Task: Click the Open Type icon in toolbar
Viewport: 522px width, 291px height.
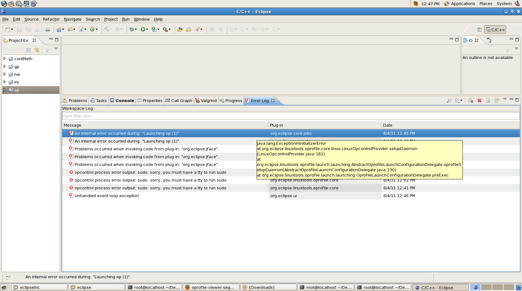Action: [x=180, y=29]
